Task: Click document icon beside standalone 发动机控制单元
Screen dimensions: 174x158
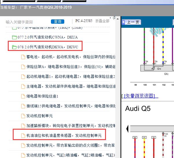Action: click(23, 116)
